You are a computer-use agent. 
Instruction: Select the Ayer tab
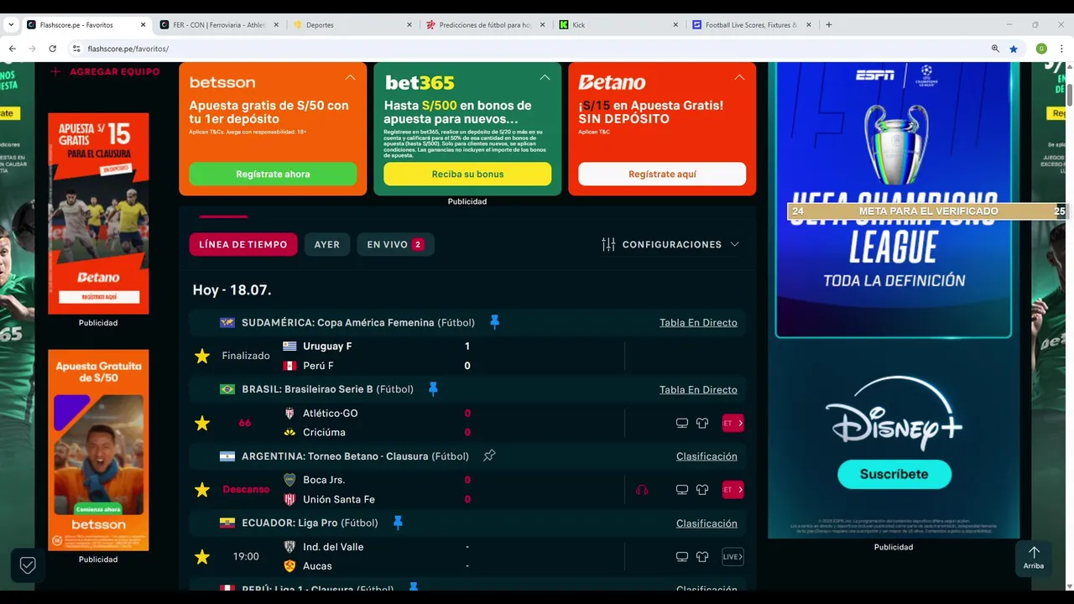[x=327, y=244]
